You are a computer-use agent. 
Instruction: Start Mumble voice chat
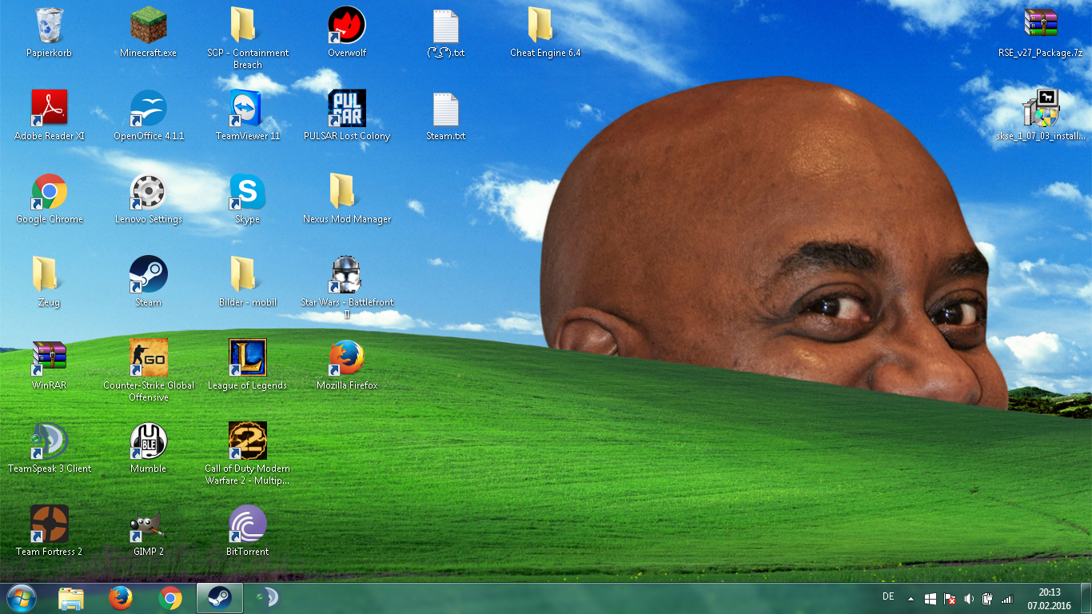(147, 441)
